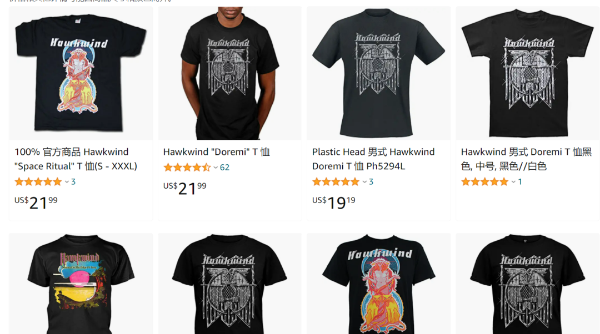Open last Doremi shirt image in second row
The height and width of the screenshot is (334, 600).
pos(527,284)
